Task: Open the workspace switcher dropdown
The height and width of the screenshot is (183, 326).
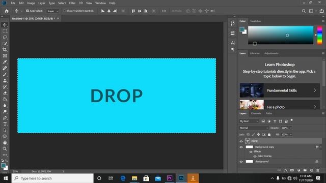Action: click(312, 11)
